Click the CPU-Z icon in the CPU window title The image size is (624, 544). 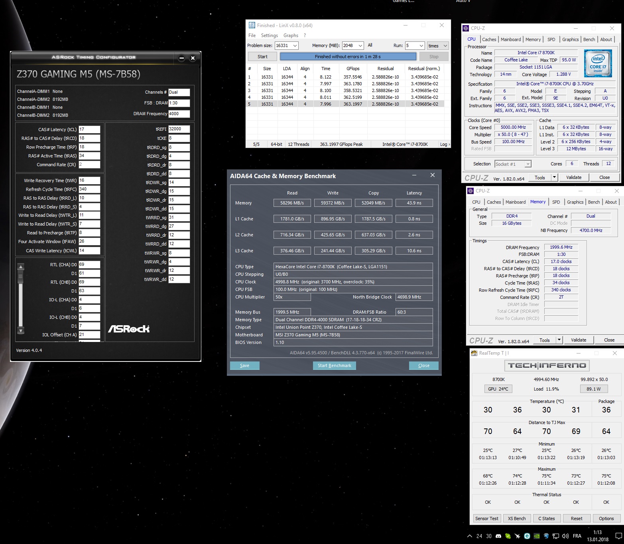coord(466,28)
